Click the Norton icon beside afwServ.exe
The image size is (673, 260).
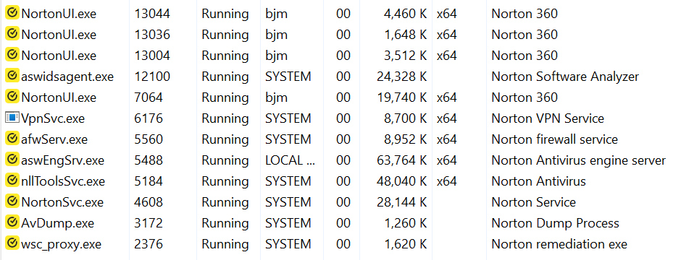(12, 139)
